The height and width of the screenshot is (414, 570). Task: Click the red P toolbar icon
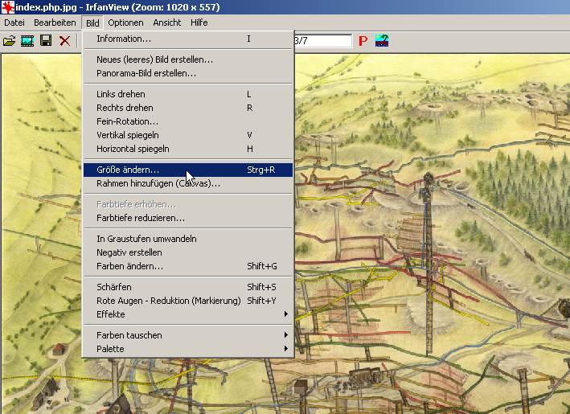point(363,41)
